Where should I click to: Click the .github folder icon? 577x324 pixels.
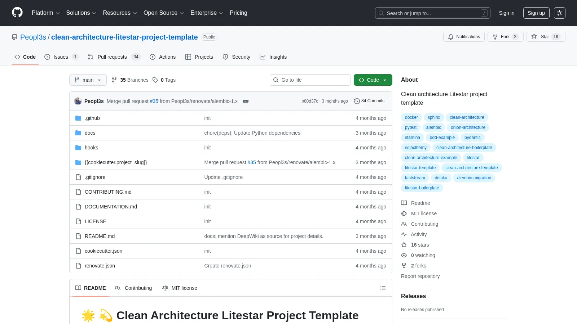pyautogui.click(x=78, y=118)
